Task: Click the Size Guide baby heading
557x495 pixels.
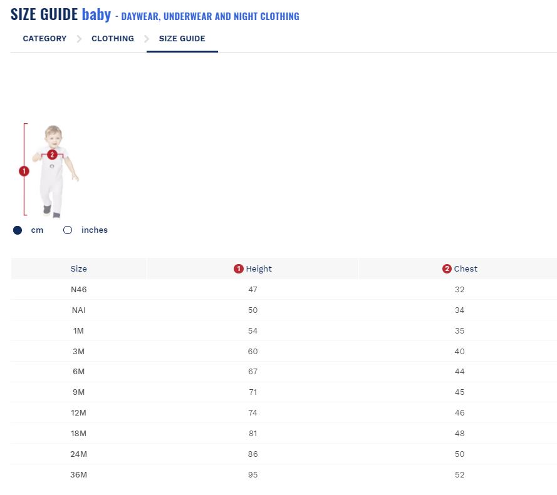Action: (61, 14)
